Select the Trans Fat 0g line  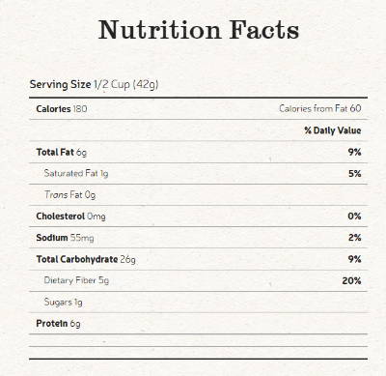[x=69, y=195]
